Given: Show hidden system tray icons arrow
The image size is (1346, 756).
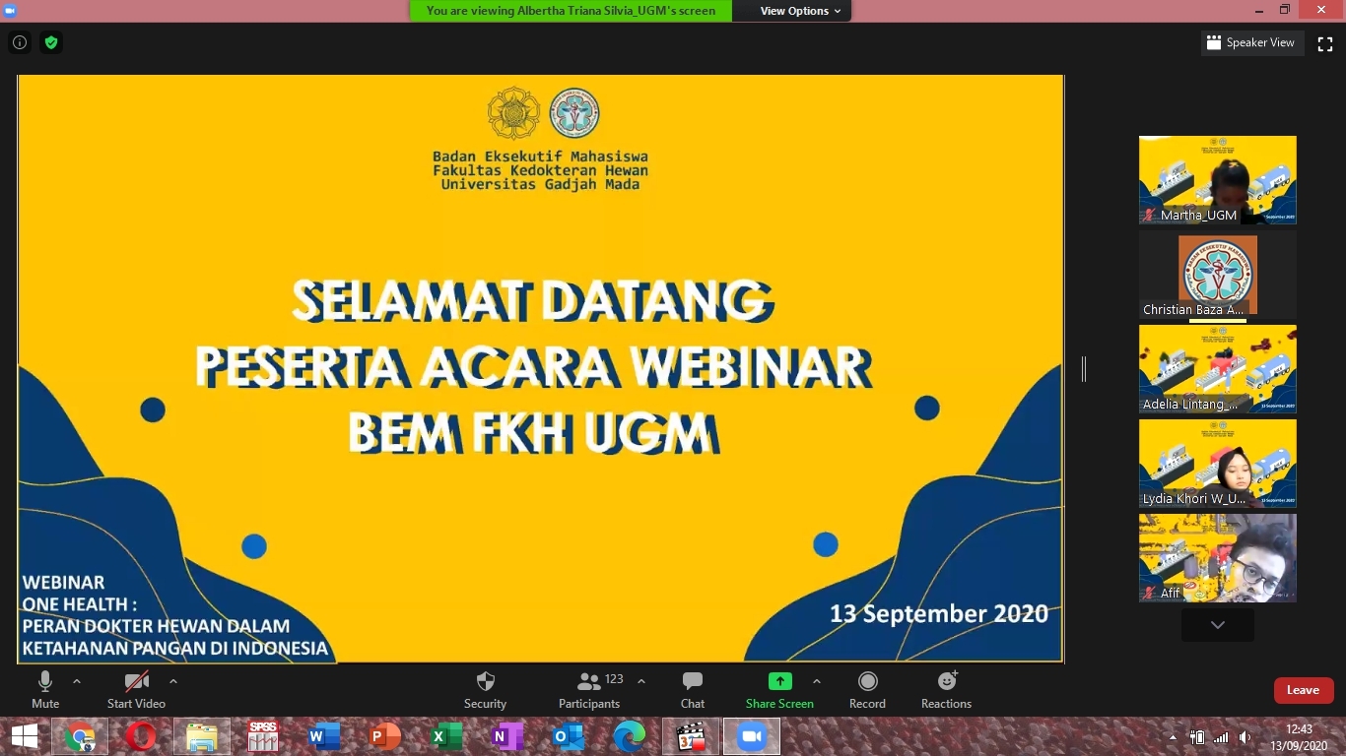Looking at the screenshot, I should [1173, 736].
